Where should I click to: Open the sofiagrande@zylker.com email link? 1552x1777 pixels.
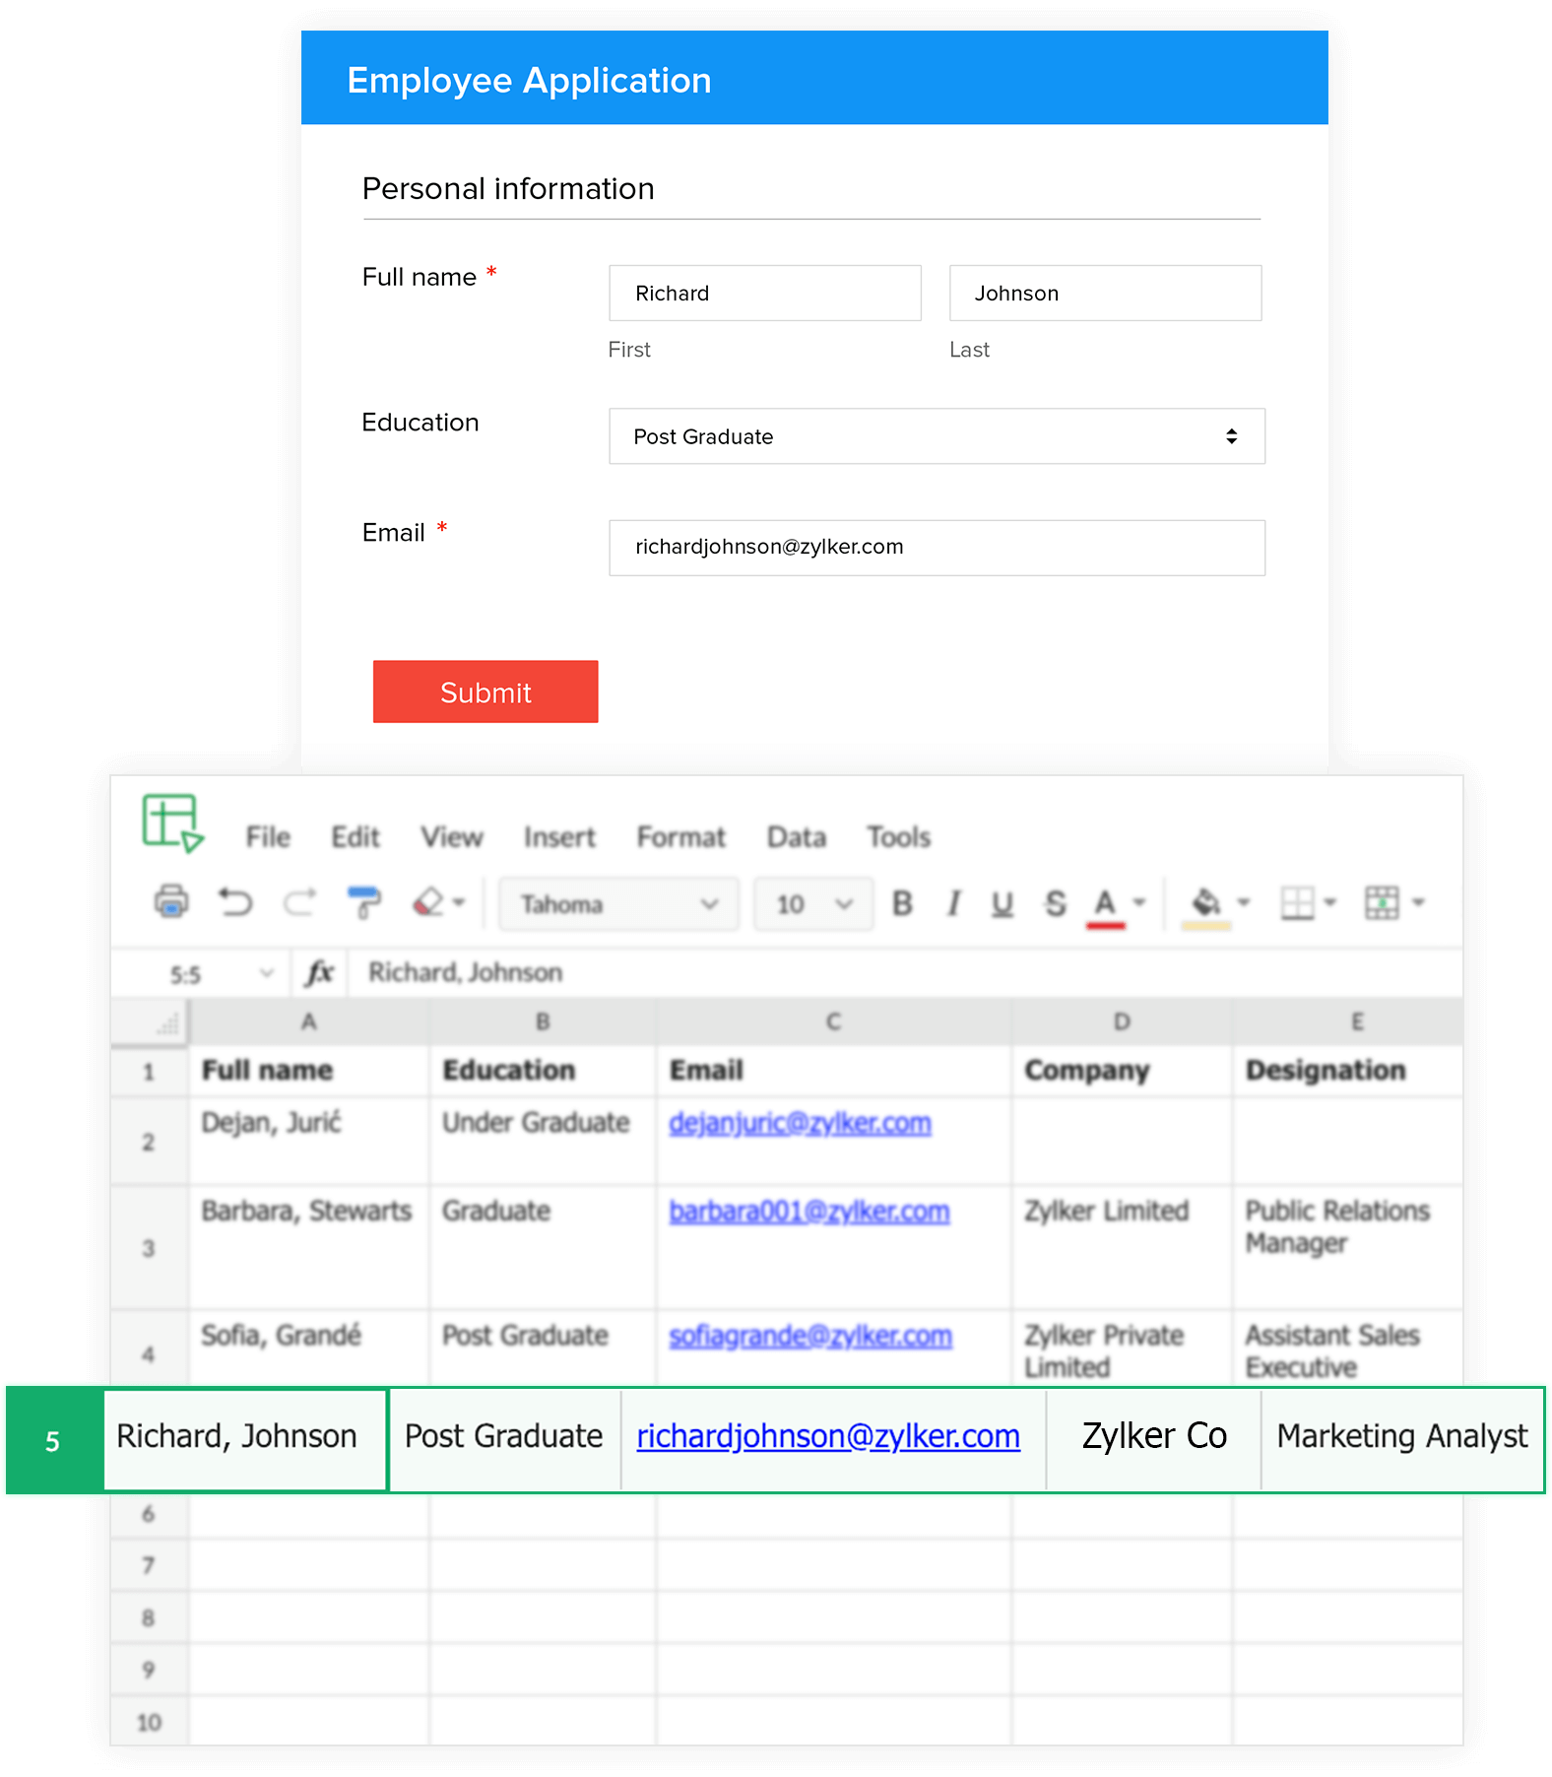(x=810, y=1337)
